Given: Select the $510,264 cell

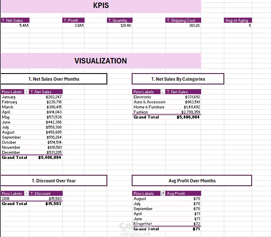Looking at the screenshot, I should (x=46, y=137).
